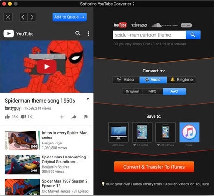The image size is (214, 196).
Task: Click the Add to Queue button
Action: click(x=69, y=17)
